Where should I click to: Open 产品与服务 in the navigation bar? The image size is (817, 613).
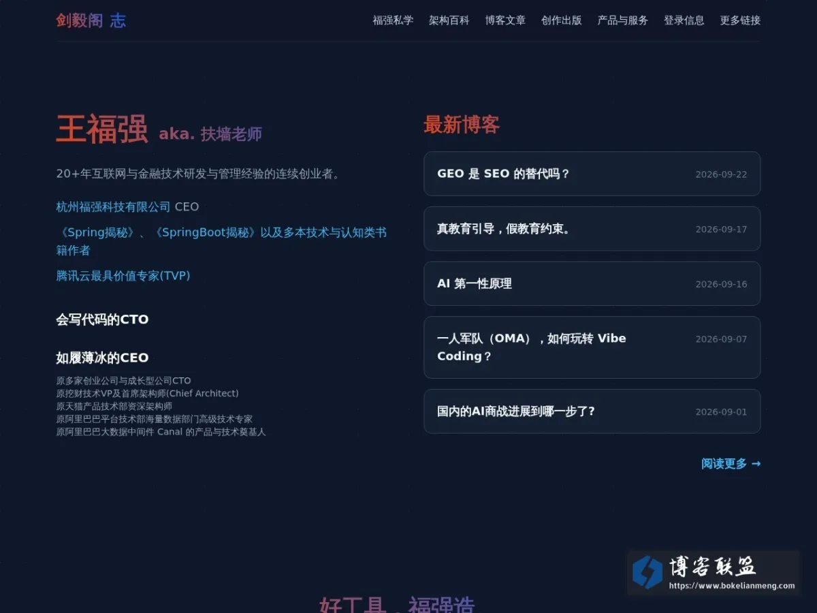[623, 20]
